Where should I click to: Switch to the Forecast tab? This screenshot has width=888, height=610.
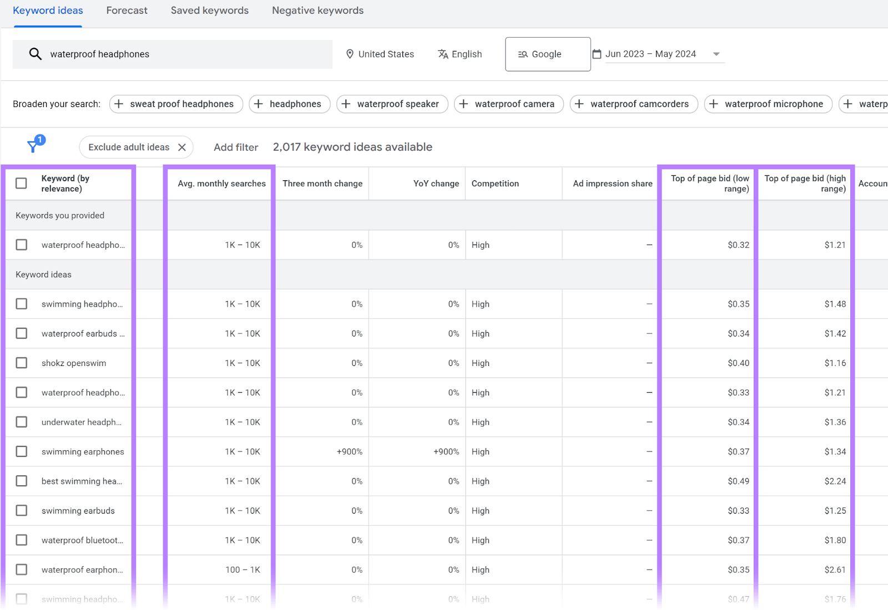point(127,11)
